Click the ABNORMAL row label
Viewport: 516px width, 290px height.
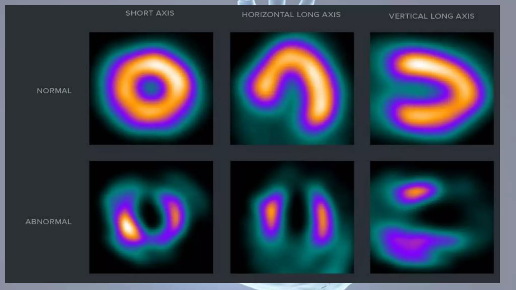pyautogui.click(x=48, y=222)
